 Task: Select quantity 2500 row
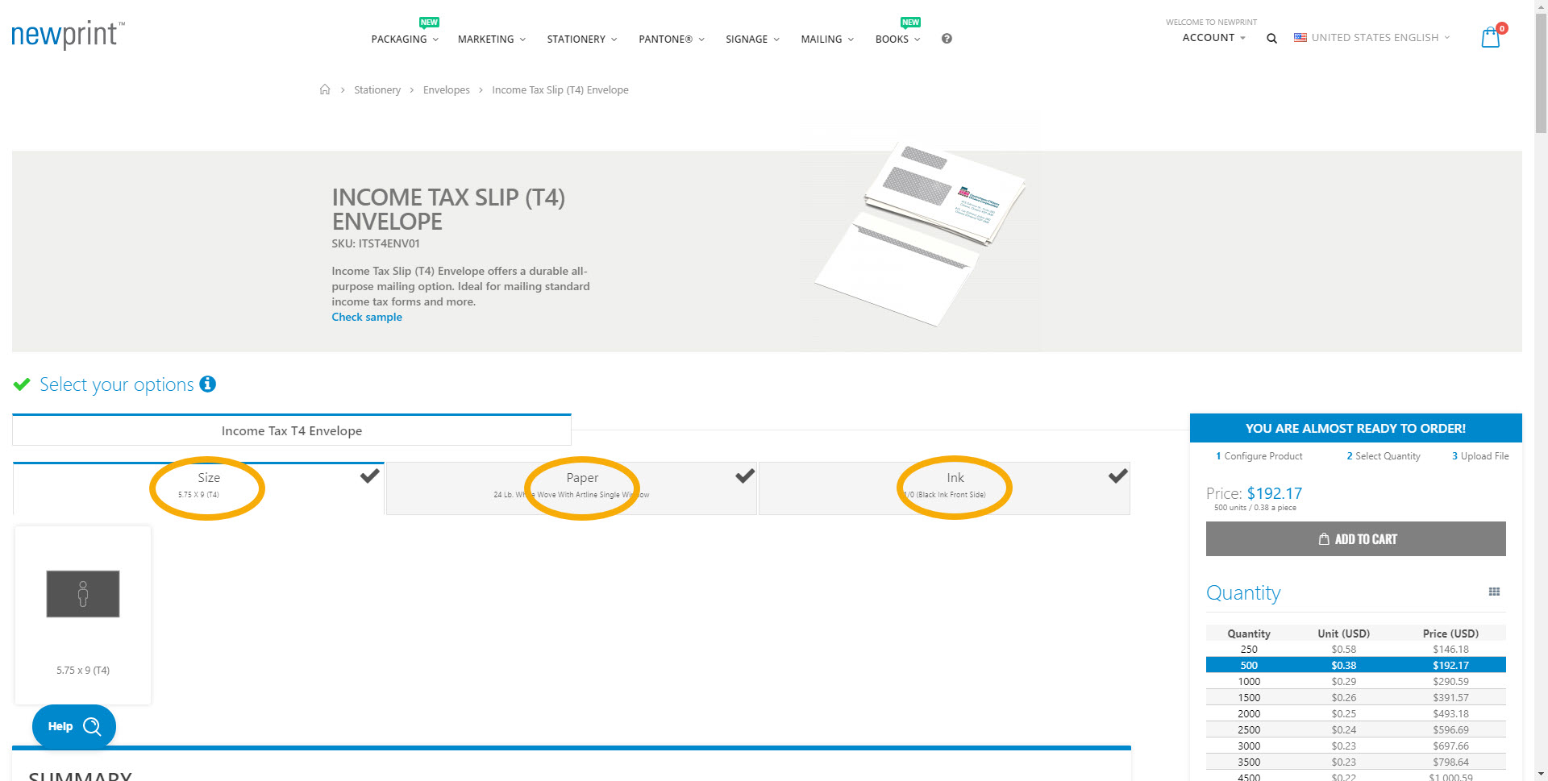coord(1355,729)
